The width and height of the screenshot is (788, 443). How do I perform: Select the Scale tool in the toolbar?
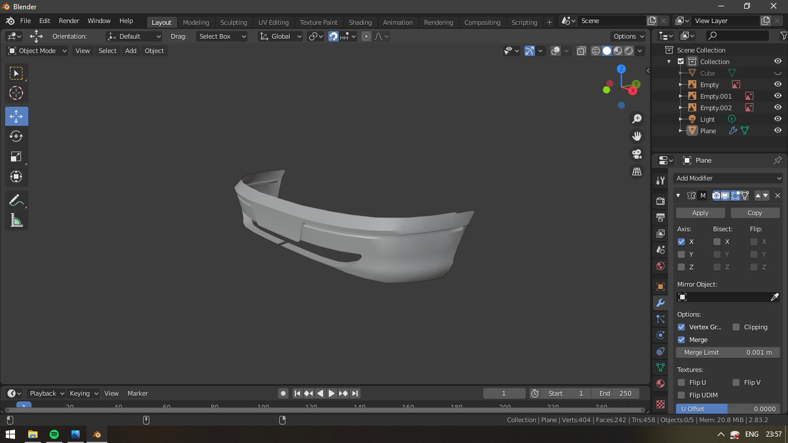16,156
